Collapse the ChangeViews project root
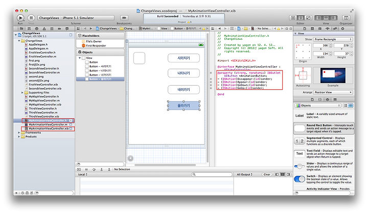 16,35
